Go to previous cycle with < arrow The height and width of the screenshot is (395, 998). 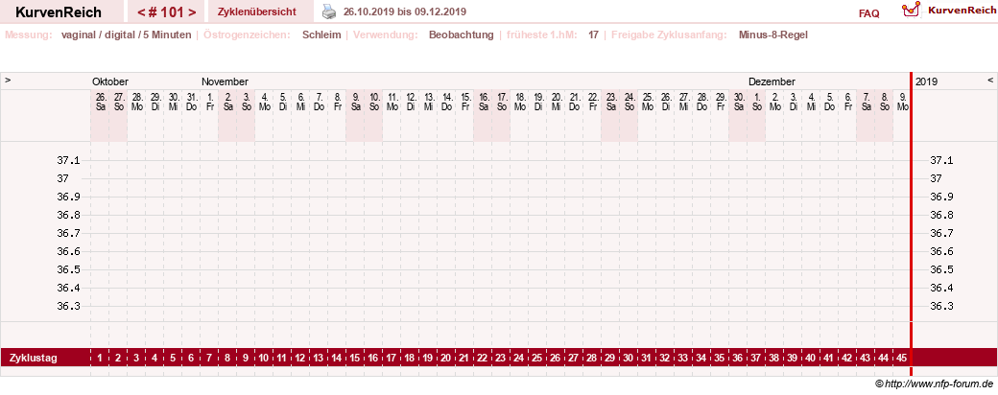pos(142,12)
